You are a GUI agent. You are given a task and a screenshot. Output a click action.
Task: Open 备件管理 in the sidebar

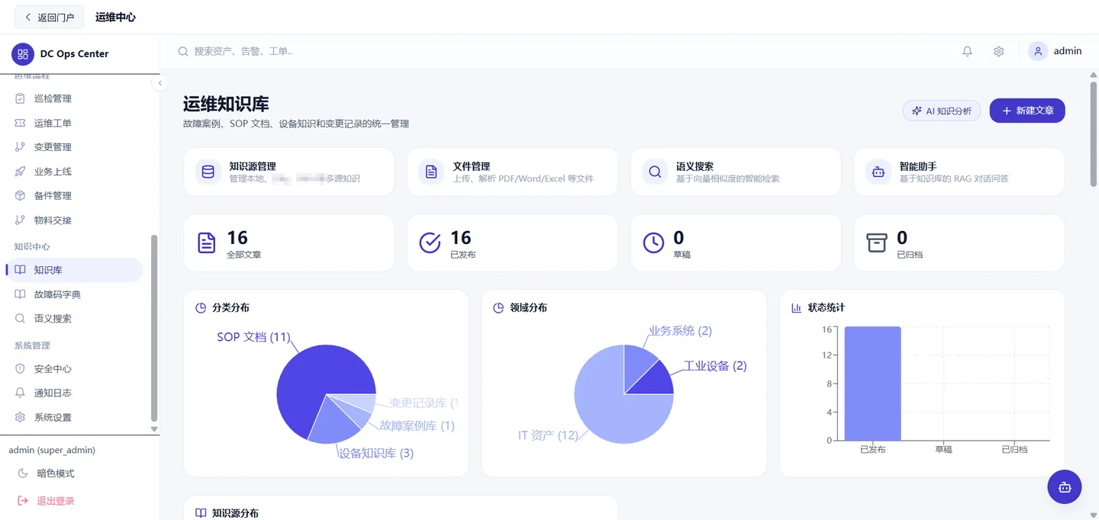pyautogui.click(x=73, y=196)
